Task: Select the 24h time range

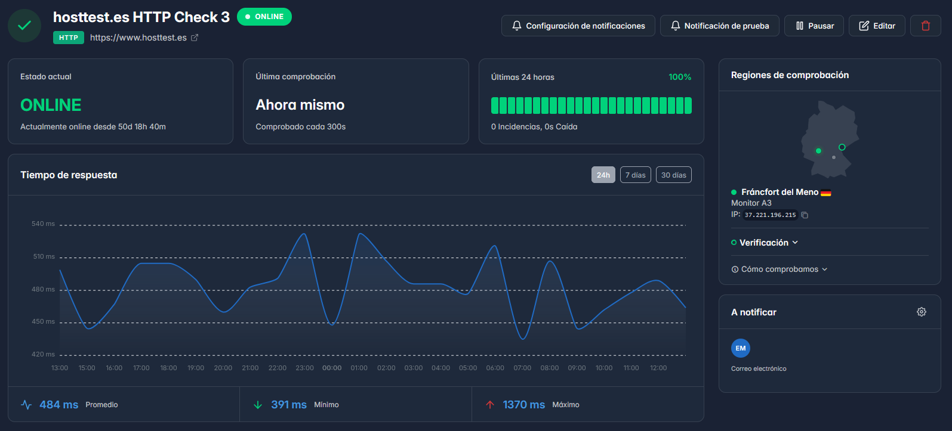Action: pyautogui.click(x=603, y=175)
